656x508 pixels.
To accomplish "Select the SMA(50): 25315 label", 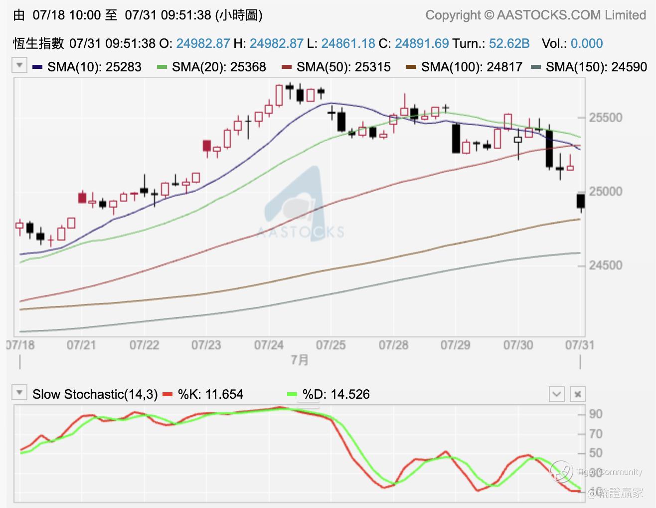I will point(343,67).
